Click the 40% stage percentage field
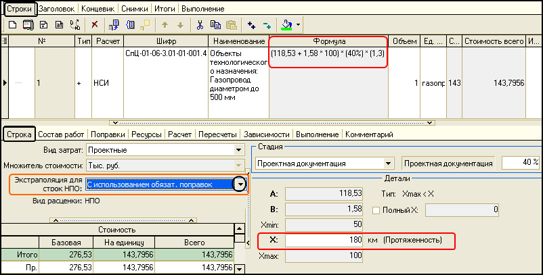 (x=520, y=163)
